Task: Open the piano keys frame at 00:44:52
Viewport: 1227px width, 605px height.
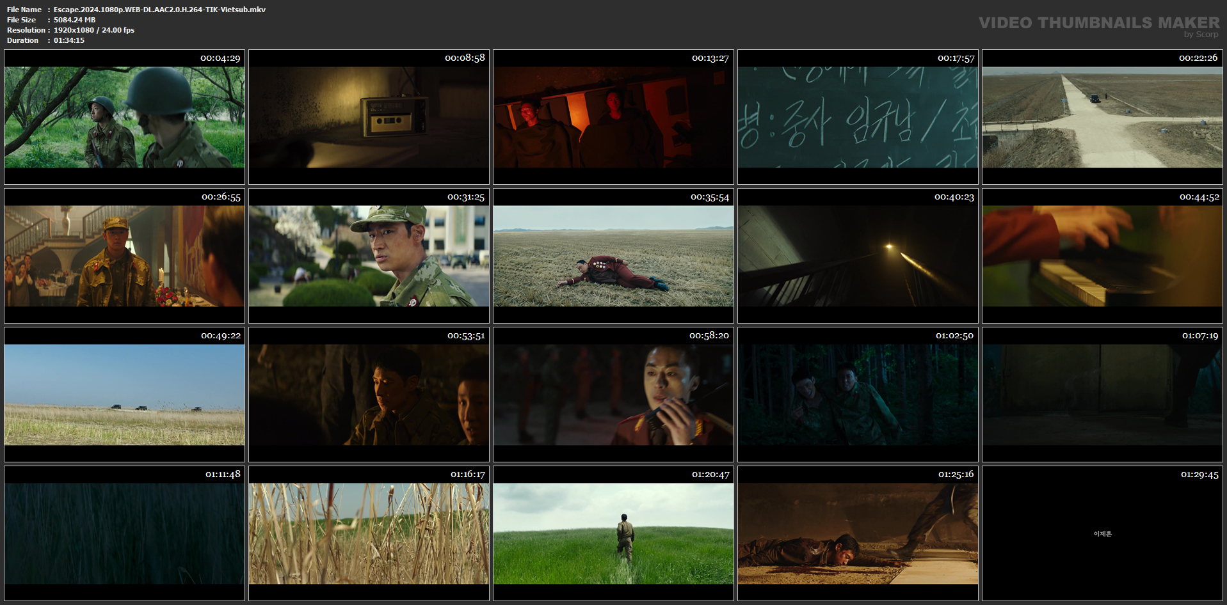Action: click(1102, 256)
